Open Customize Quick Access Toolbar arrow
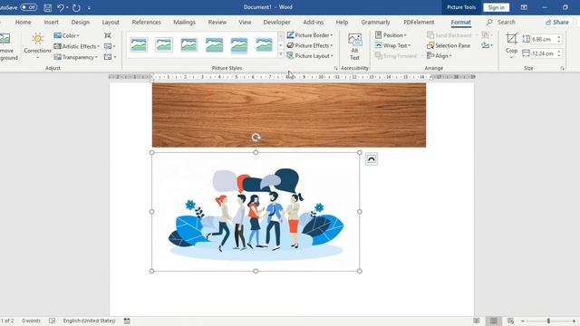This screenshot has height=326, width=580. pyautogui.click(x=89, y=8)
